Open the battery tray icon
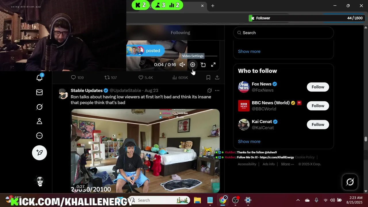The height and width of the screenshot is (207, 368). pos(339,200)
